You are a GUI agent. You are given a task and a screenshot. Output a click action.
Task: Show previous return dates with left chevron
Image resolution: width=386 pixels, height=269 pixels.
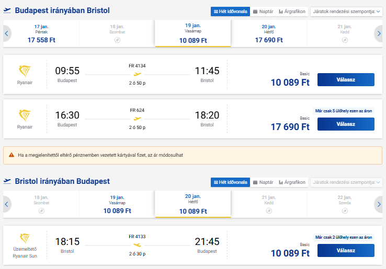(7, 204)
